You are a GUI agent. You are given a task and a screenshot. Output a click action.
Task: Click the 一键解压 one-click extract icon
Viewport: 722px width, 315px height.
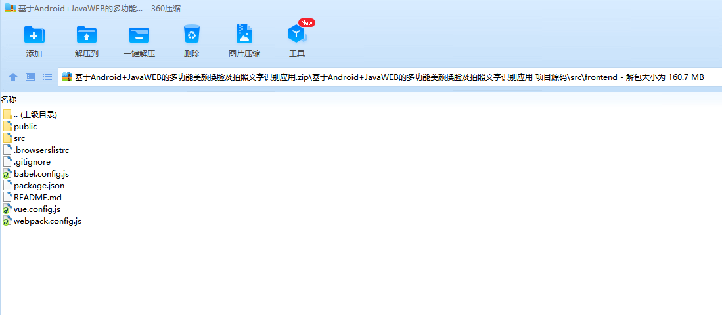pos(139,34)
